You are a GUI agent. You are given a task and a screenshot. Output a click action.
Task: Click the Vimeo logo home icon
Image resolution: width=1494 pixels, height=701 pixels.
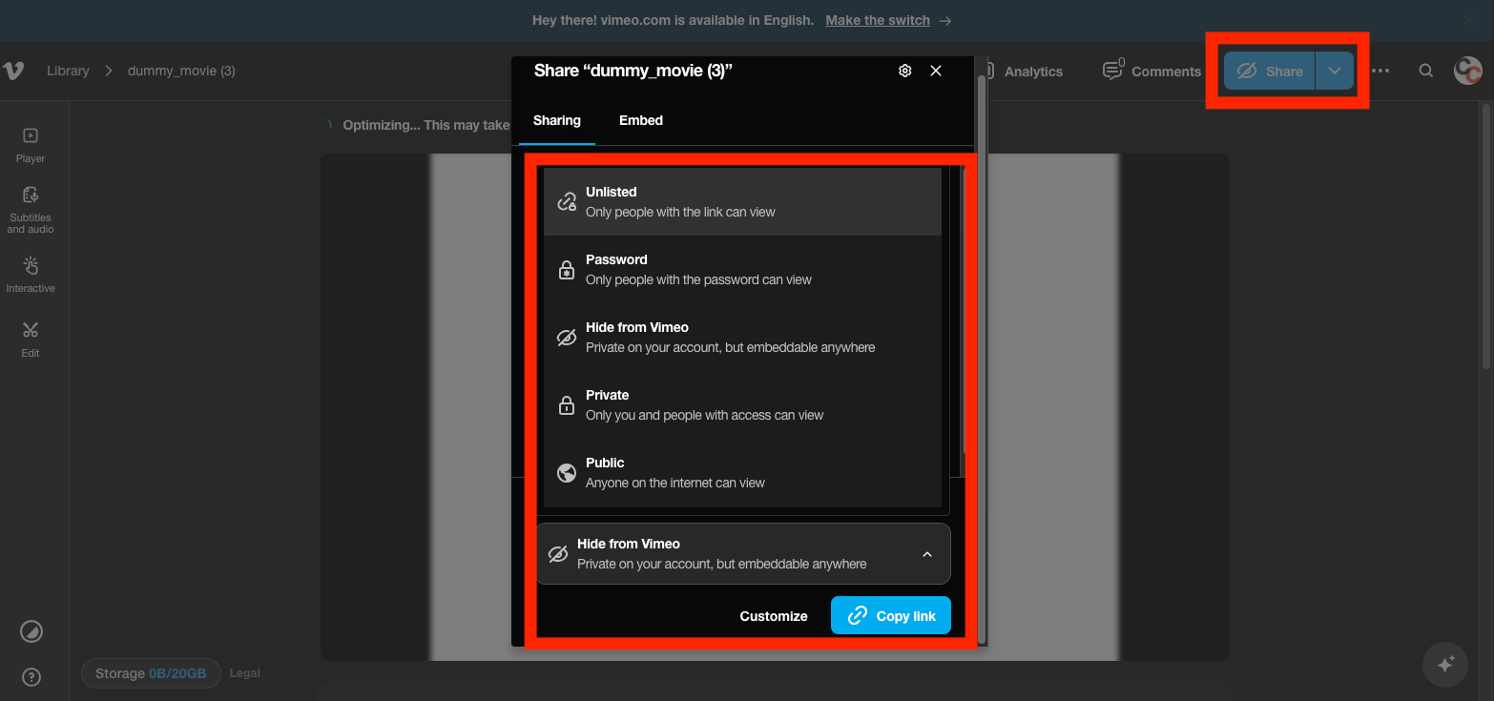coord(13,71)
